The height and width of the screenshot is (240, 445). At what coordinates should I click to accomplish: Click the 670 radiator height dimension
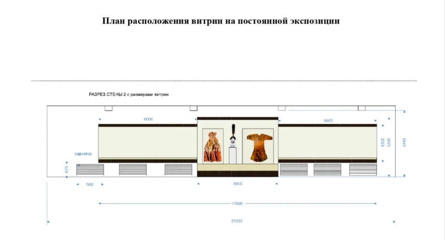(x=67, y=170)
